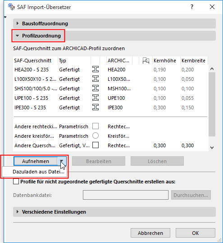Select the UPE100 - S 235 row

[110, 98]
